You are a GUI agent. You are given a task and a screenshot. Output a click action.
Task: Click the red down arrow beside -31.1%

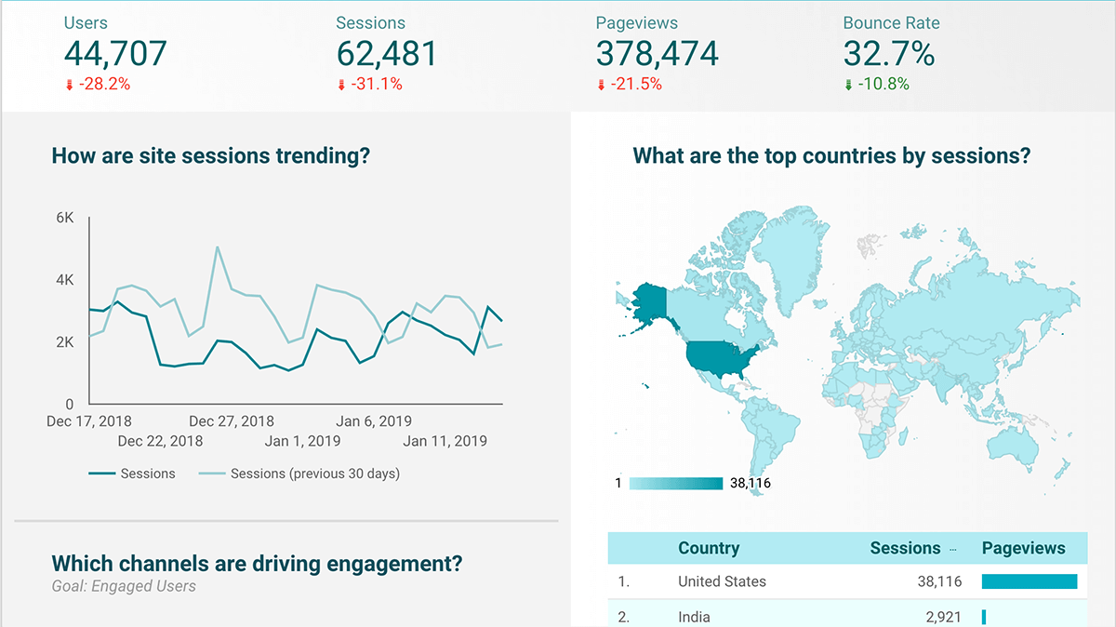341,85
